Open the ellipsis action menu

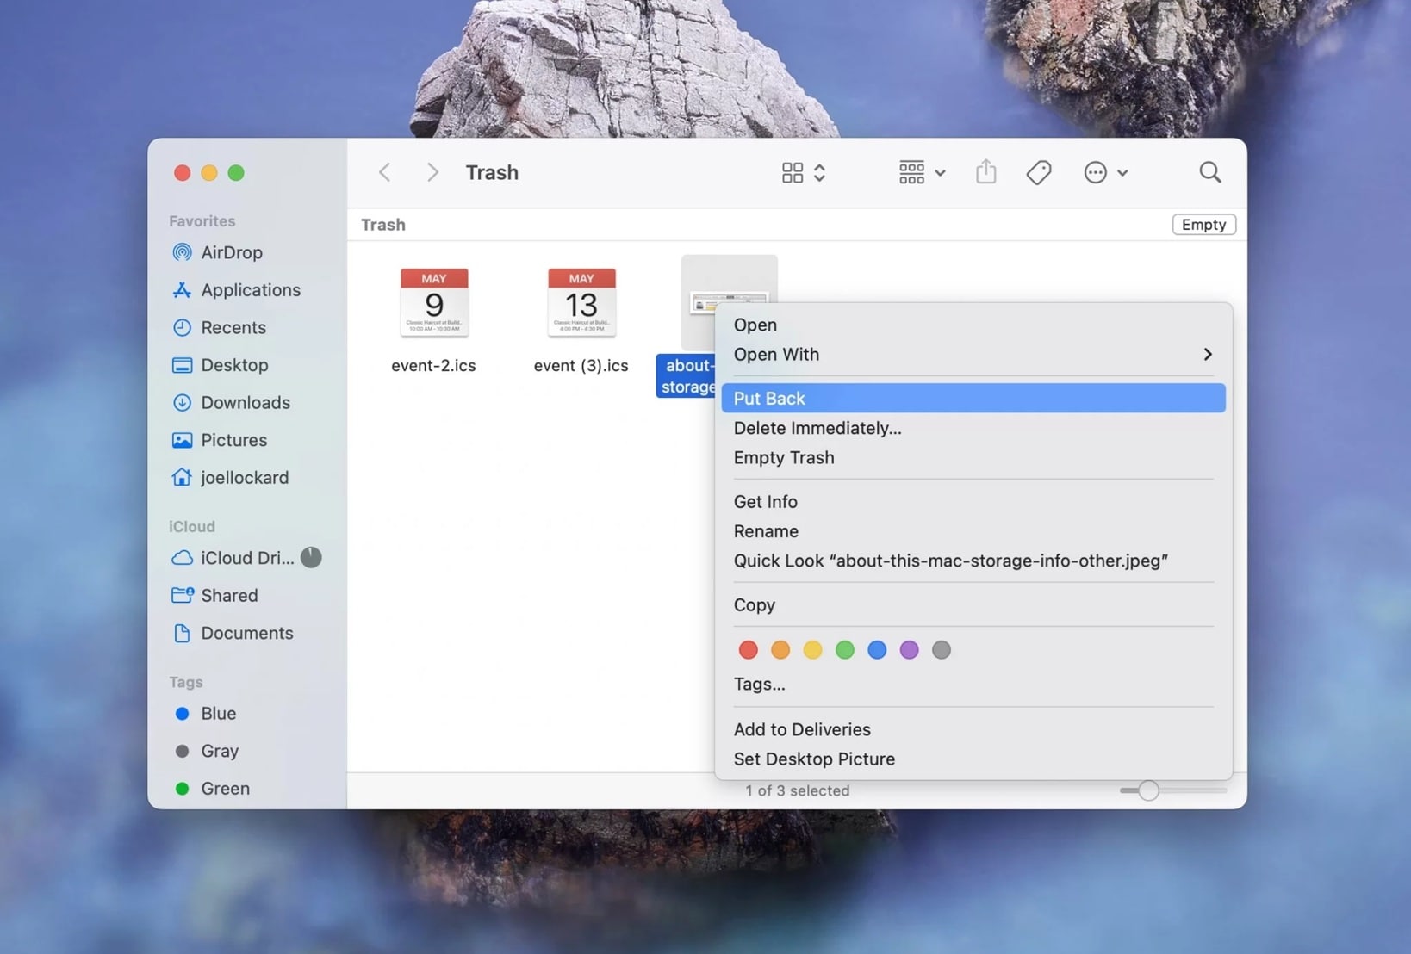pos(1105,172)
